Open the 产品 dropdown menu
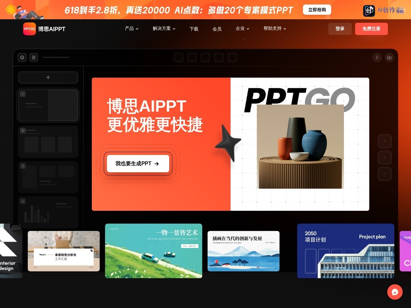 pos(132,29)
